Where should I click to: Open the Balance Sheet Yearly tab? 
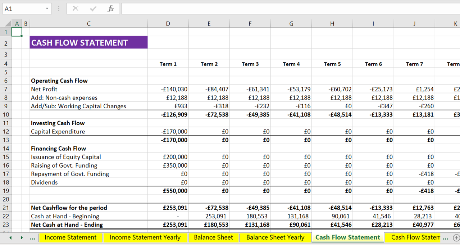click(x=275, y=237)
